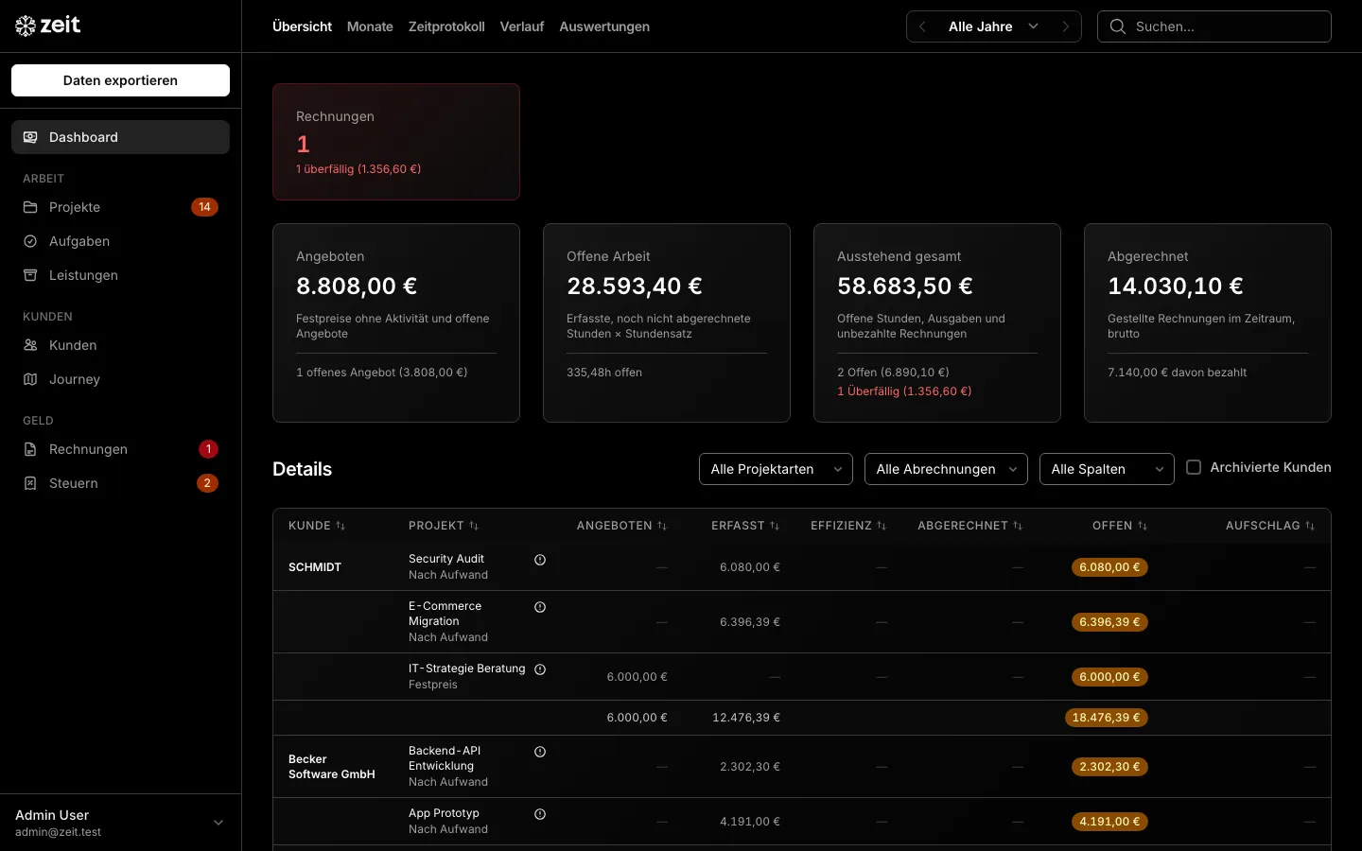Viewport: 1362px width, 851px height.
Task: Sort table by Offen column
Action: coord(1120,526)
